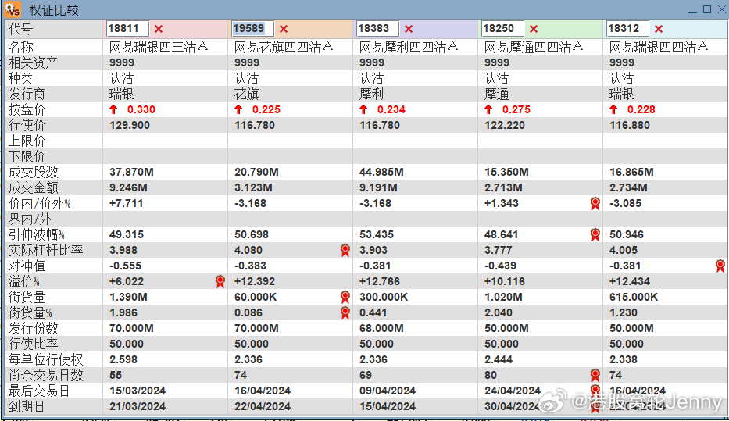Minimize the 权证比较 window
The width and height of the screenshot is (729, 421).
pyautogui.click(x=692, y=11)
